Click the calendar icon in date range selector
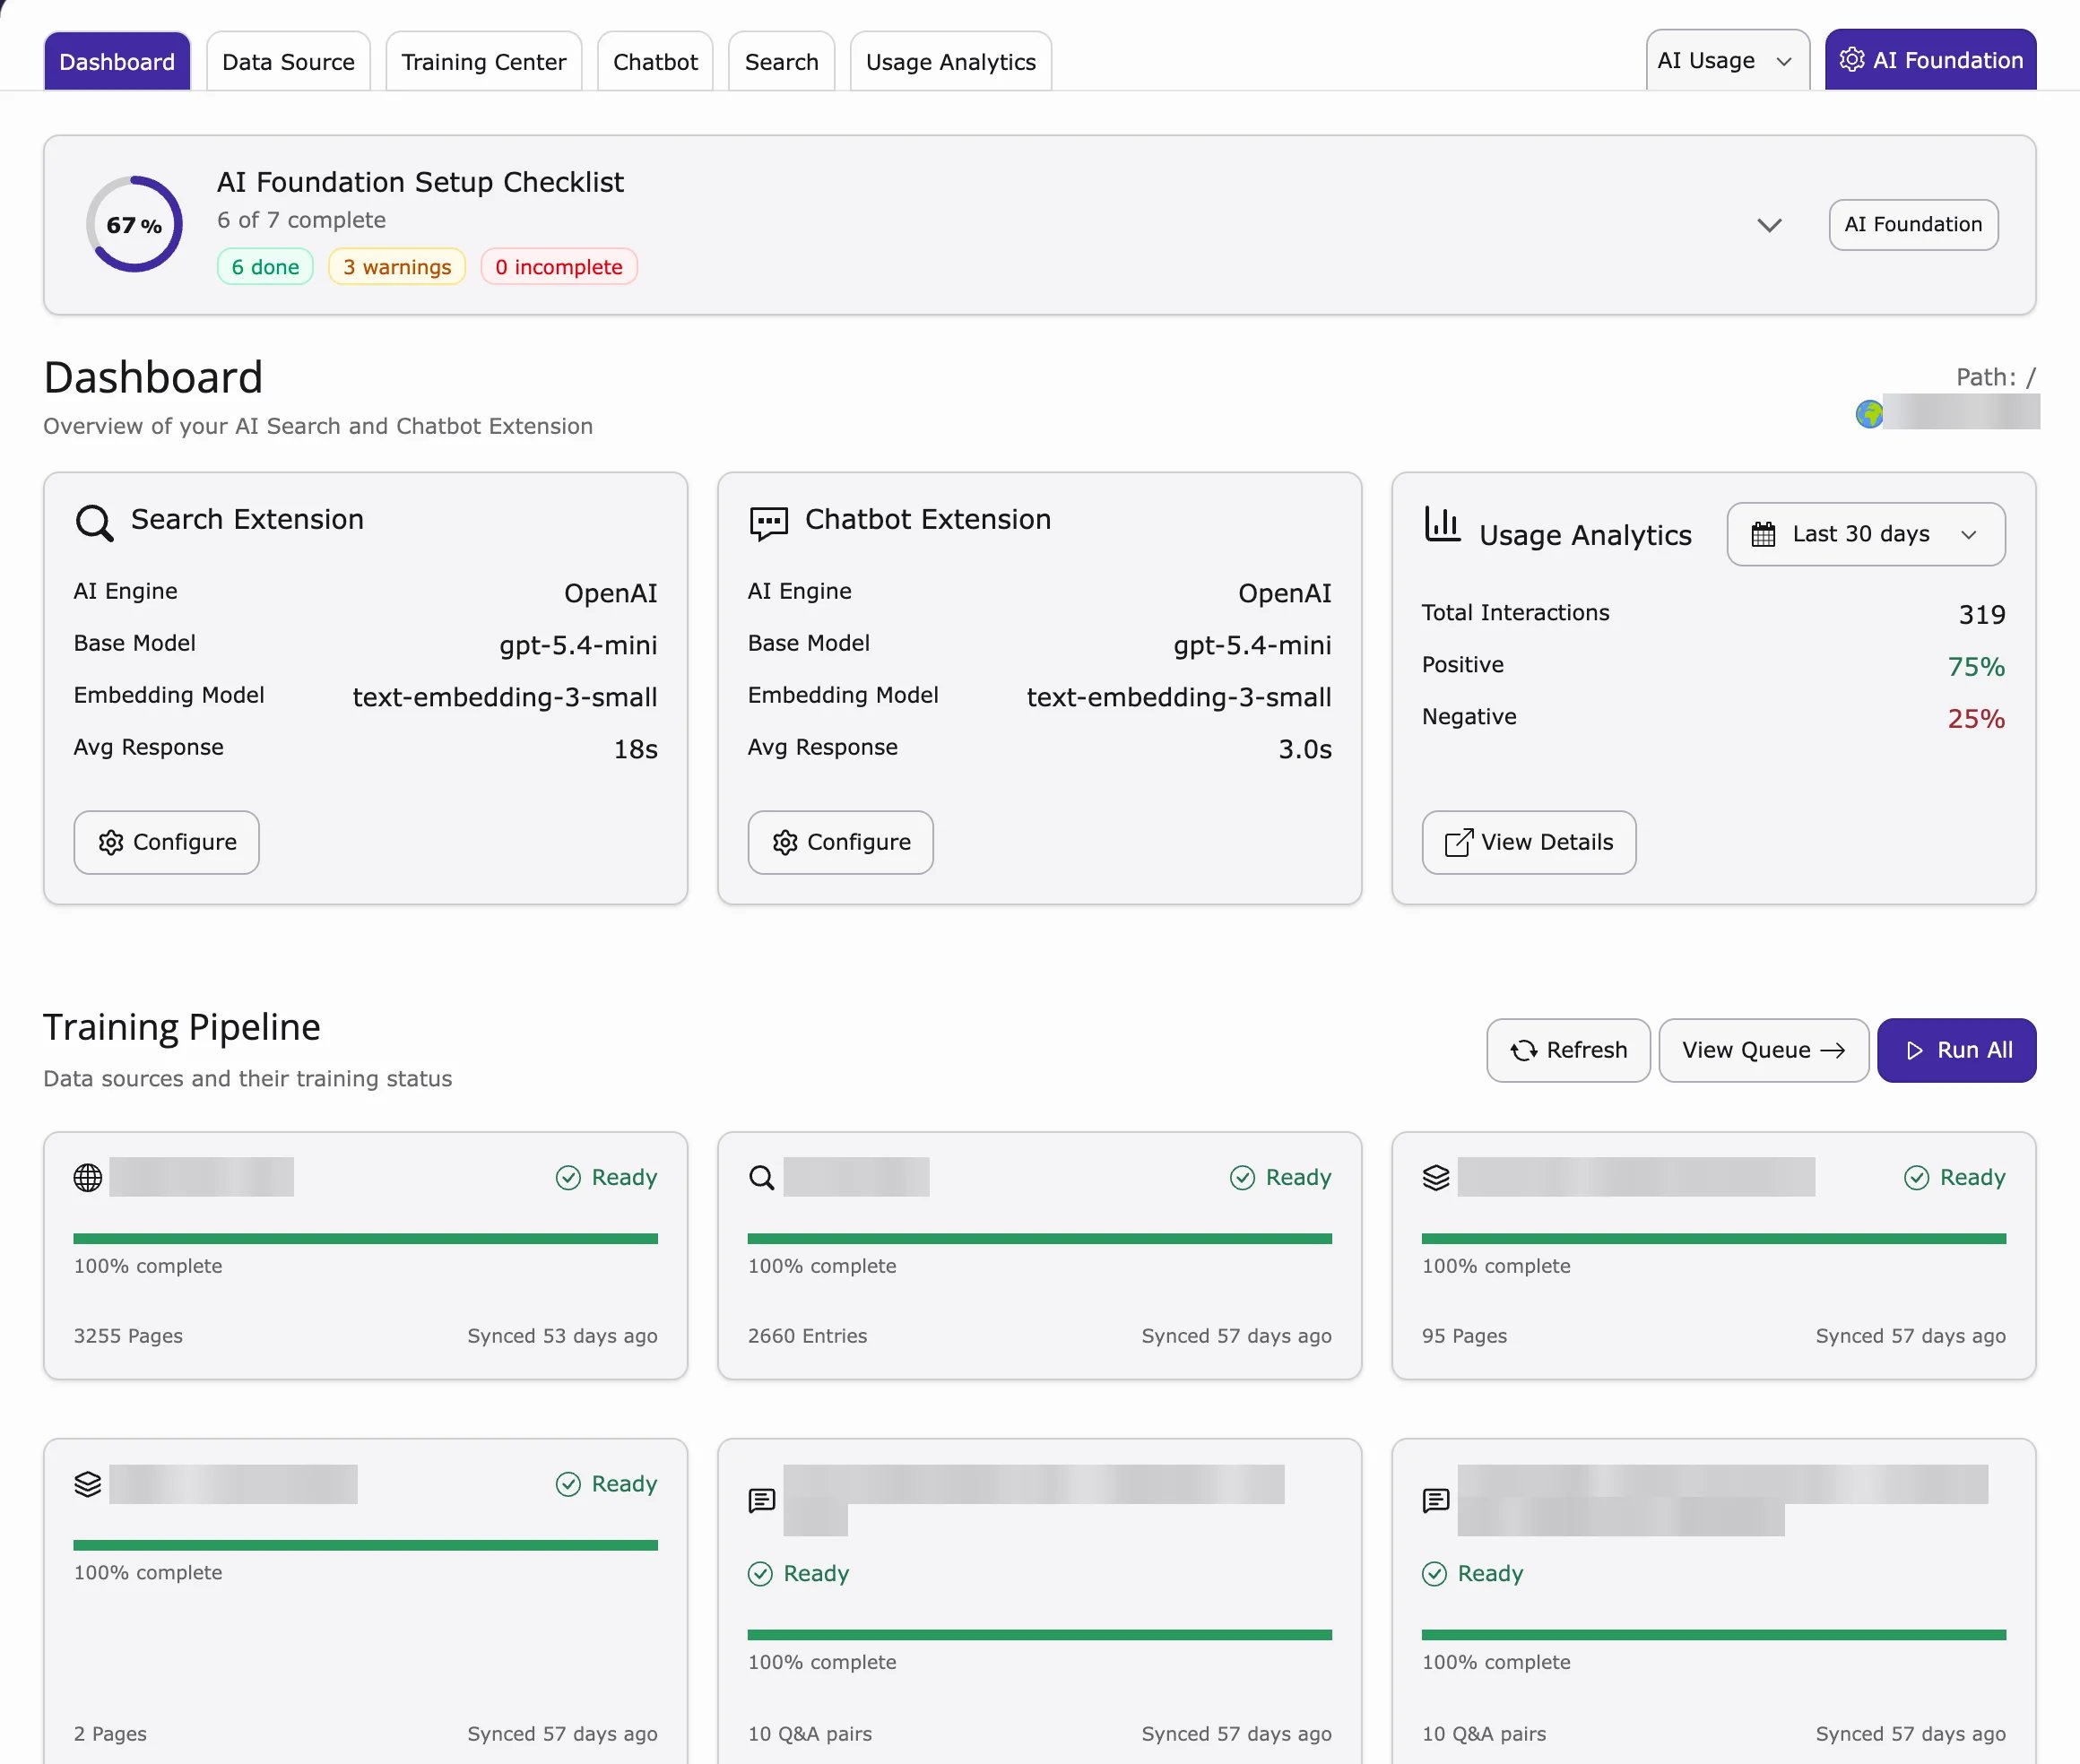The image size is (2080, 1764). [x=1763, y=534]
